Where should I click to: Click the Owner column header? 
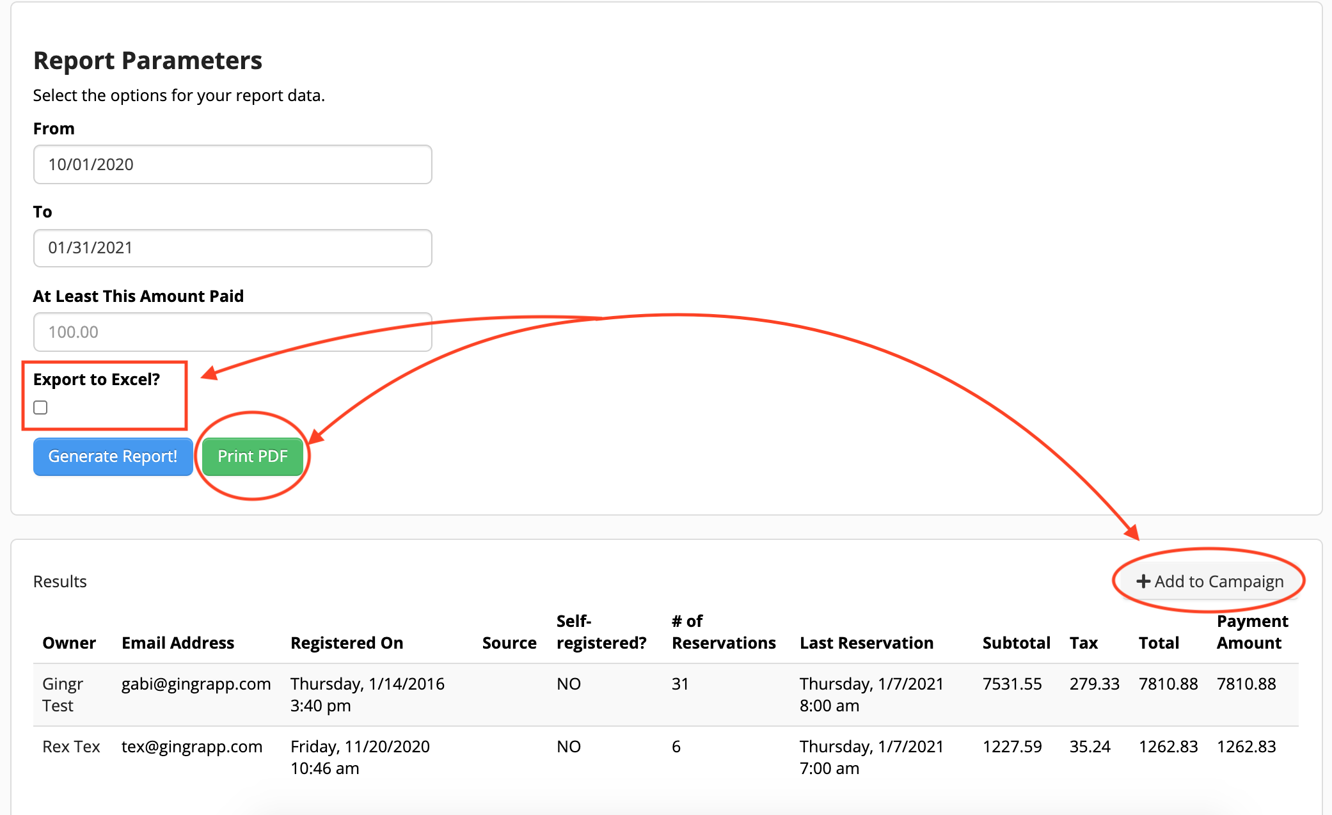69,642
